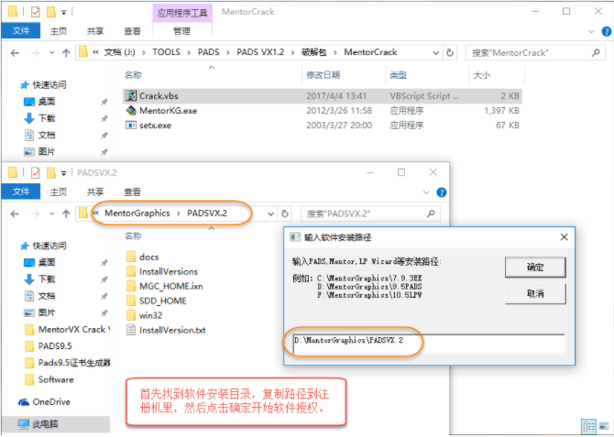Expand the ribbon in PADSVX.2 window
Viewport: 614px width, 437px height.
pos(426,192)
